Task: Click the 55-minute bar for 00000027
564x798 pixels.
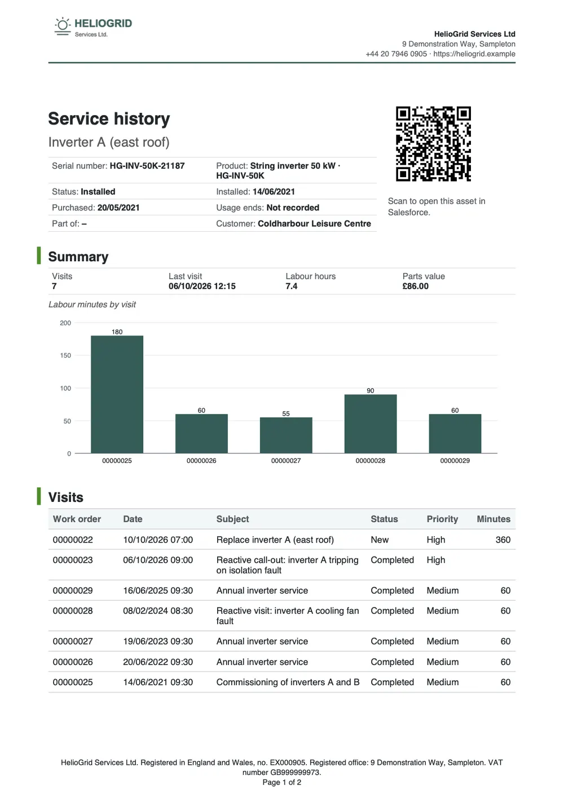Action: coord(286,435)
